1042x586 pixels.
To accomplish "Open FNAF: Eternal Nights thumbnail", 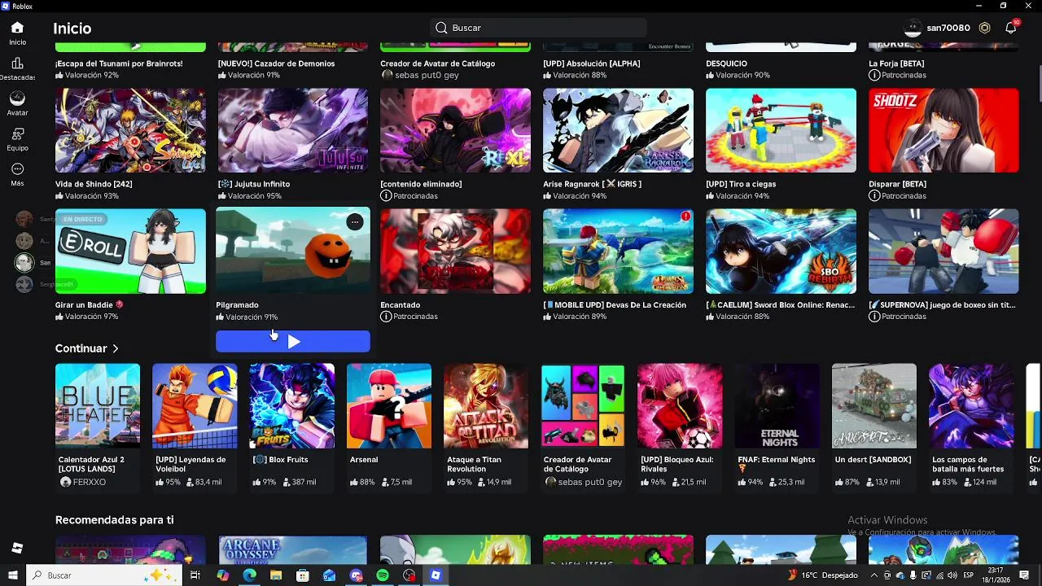I will click(777, 406).
